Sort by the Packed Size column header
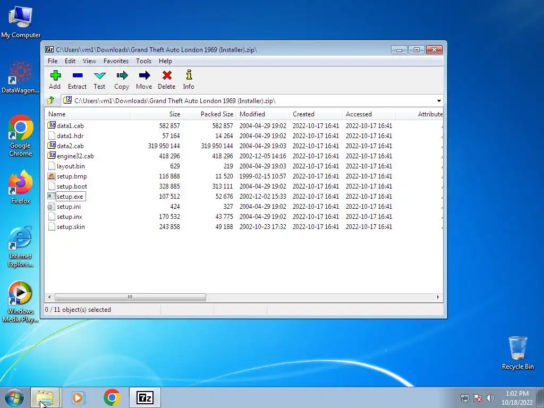Screen dimensions: 544x408 (x=209, y=114)
